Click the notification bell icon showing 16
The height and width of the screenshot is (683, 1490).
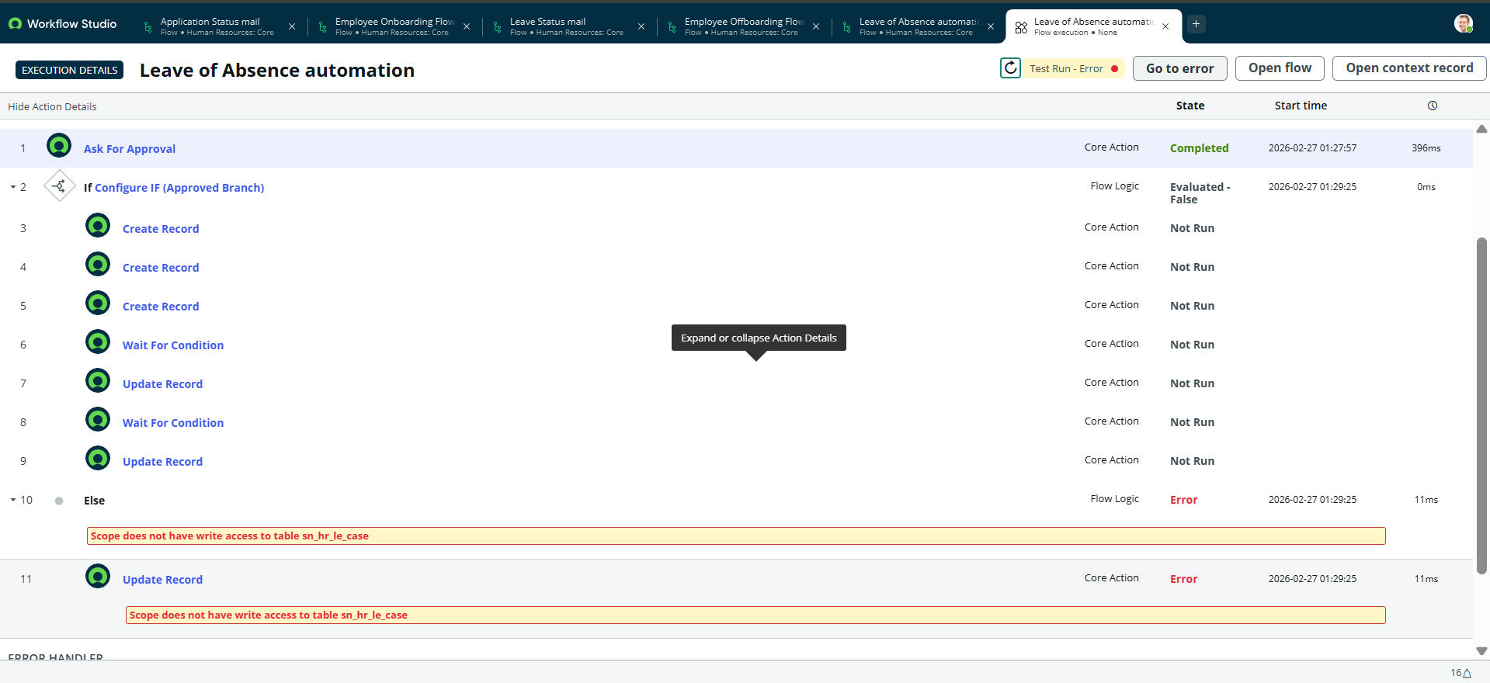[1467, 674]
